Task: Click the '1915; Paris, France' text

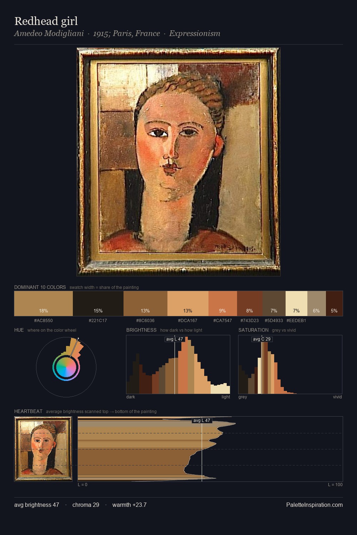Action: (x=126, y=34)
